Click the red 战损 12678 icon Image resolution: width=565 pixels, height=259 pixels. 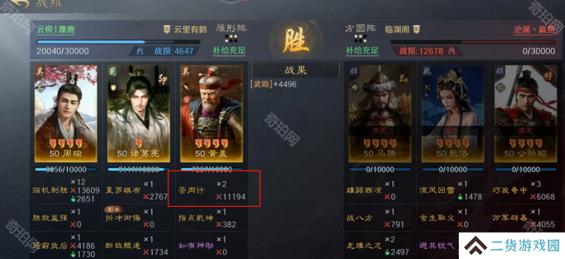(451, 51)
